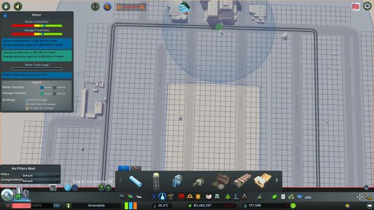The width and height of the screenshot is (374, 210).
Task: Pause the simulation
Action: click(8, 205)
